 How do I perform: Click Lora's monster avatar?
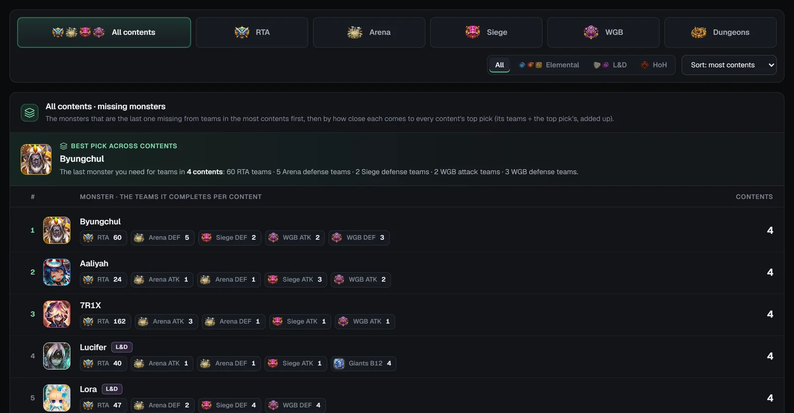[57, 398]
